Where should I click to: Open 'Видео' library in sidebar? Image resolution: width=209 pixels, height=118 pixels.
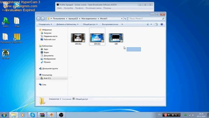tap(45, 52)
